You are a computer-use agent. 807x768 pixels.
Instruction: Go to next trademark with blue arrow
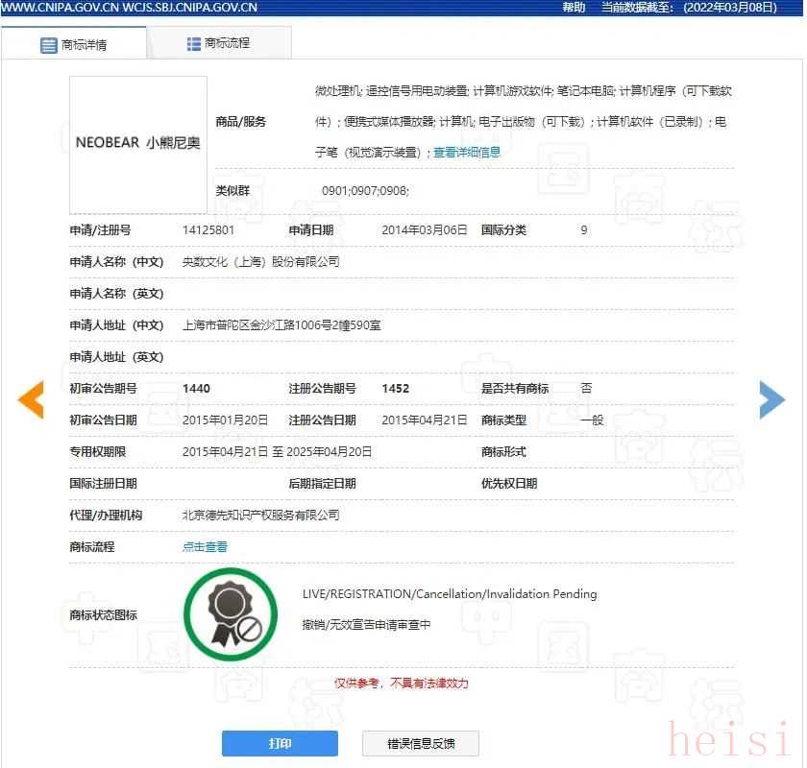pyautogui.click(x=771, y=399)
